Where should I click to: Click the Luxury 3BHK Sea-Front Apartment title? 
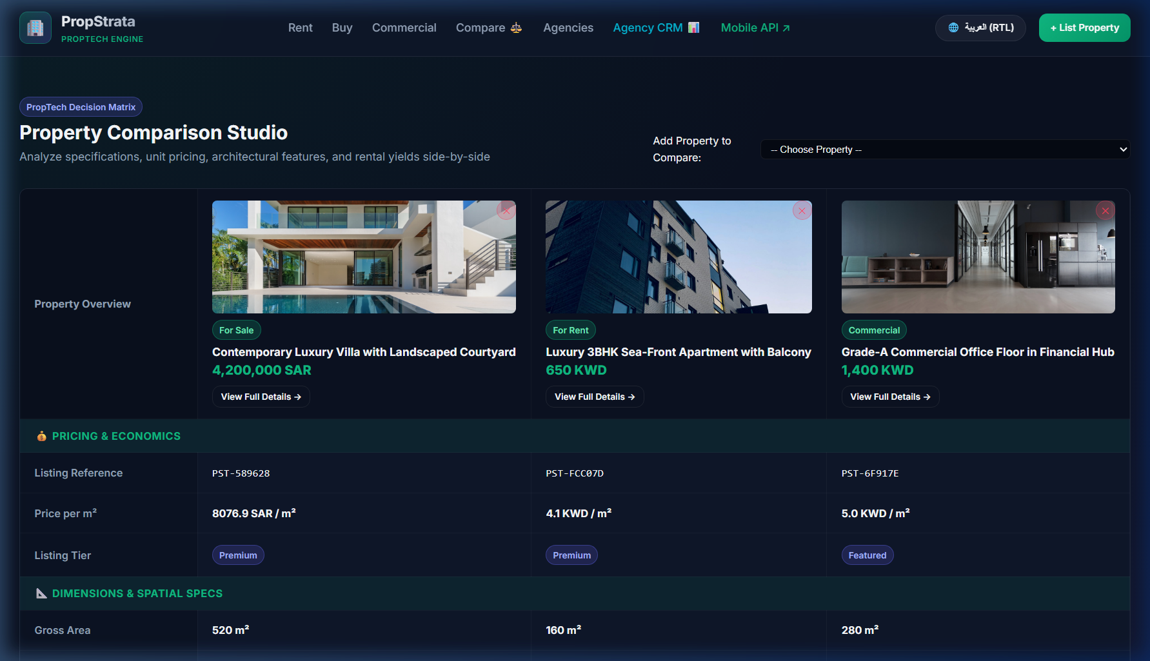(679, 352)
